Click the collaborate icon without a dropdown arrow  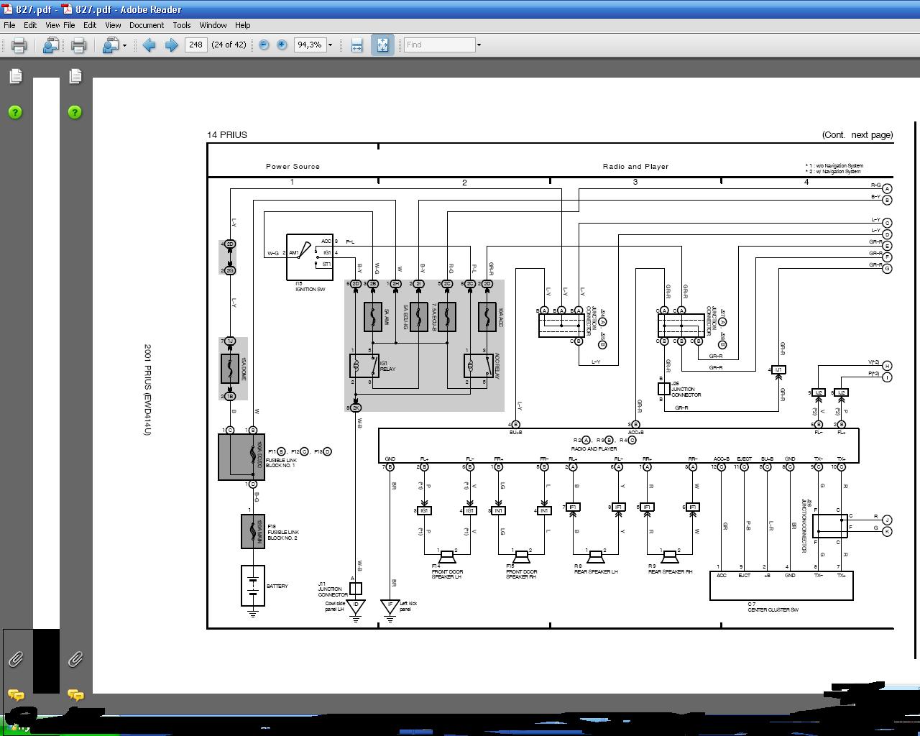50,45
